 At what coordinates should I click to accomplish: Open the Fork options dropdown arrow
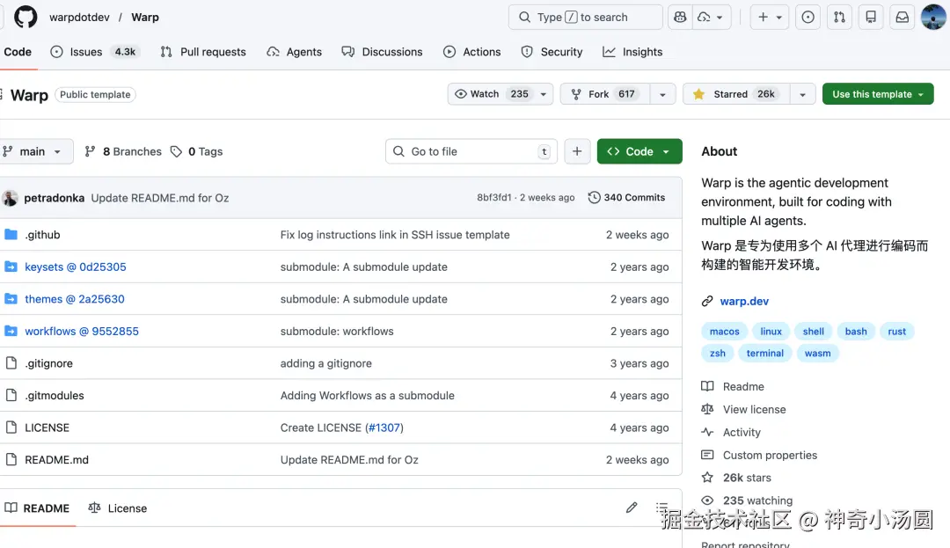tap(662, 94)
